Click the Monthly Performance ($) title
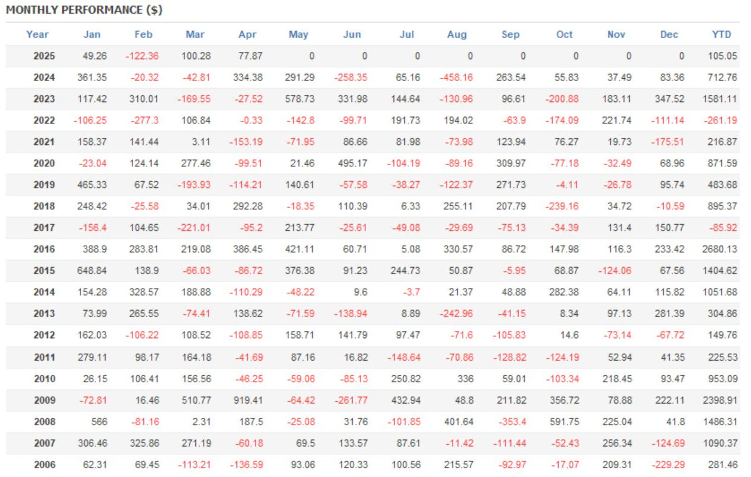The height and width of the screenshot is (477, 751). pos(84,10)
